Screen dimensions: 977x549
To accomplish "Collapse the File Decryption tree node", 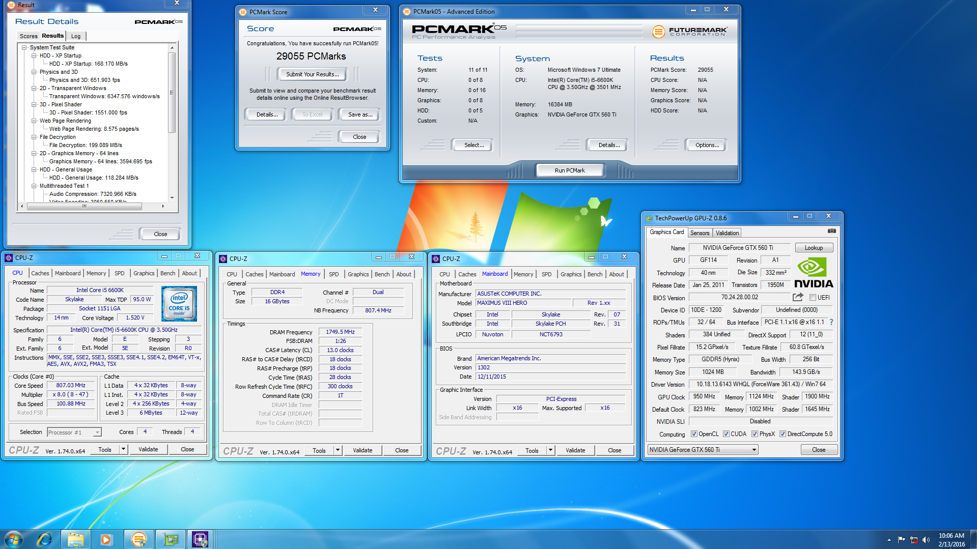I will click(x=34, y=137).
